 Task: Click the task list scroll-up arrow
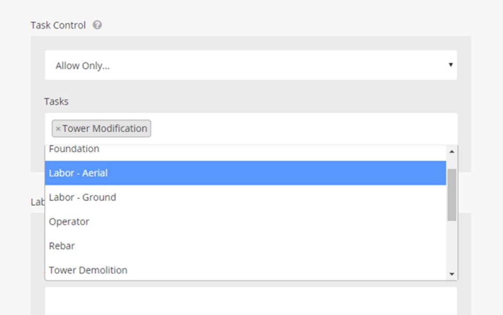point(452,152)
